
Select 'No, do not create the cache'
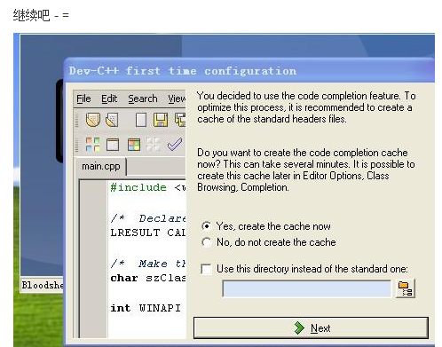(x=269, y=242)
